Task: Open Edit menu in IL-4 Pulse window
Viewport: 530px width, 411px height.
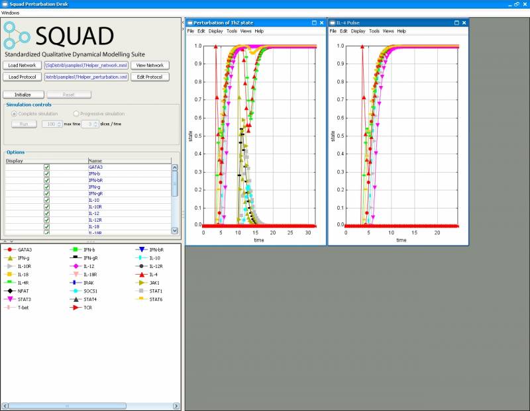Action: (x=344, y=31)
